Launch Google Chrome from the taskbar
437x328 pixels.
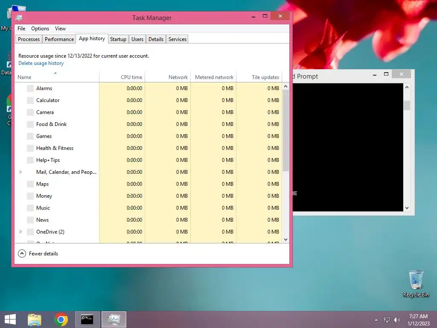click(x=61, y=319)
